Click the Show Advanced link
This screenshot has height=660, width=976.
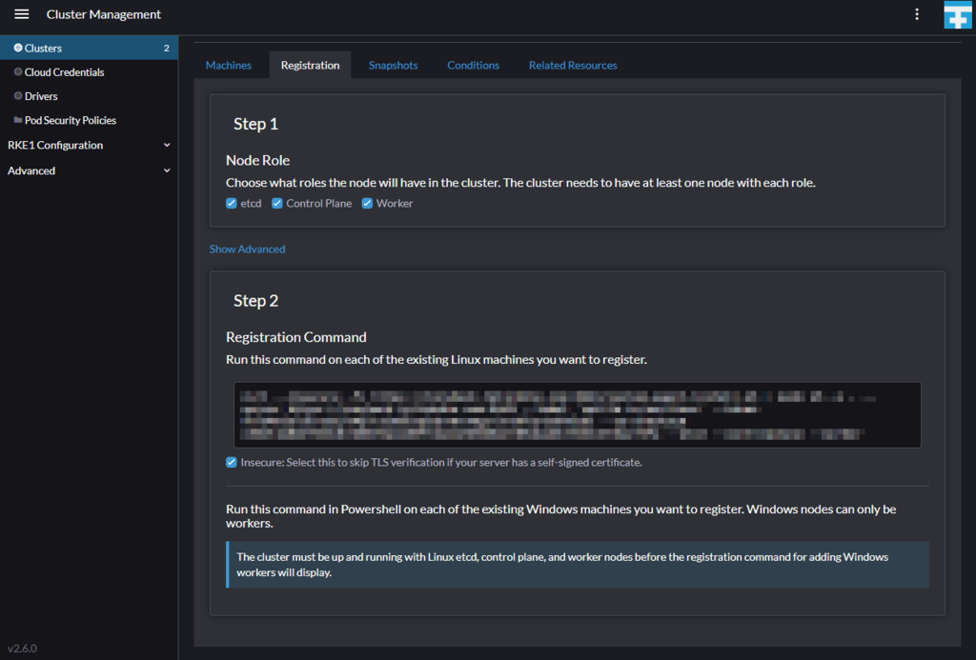point(247,249)
